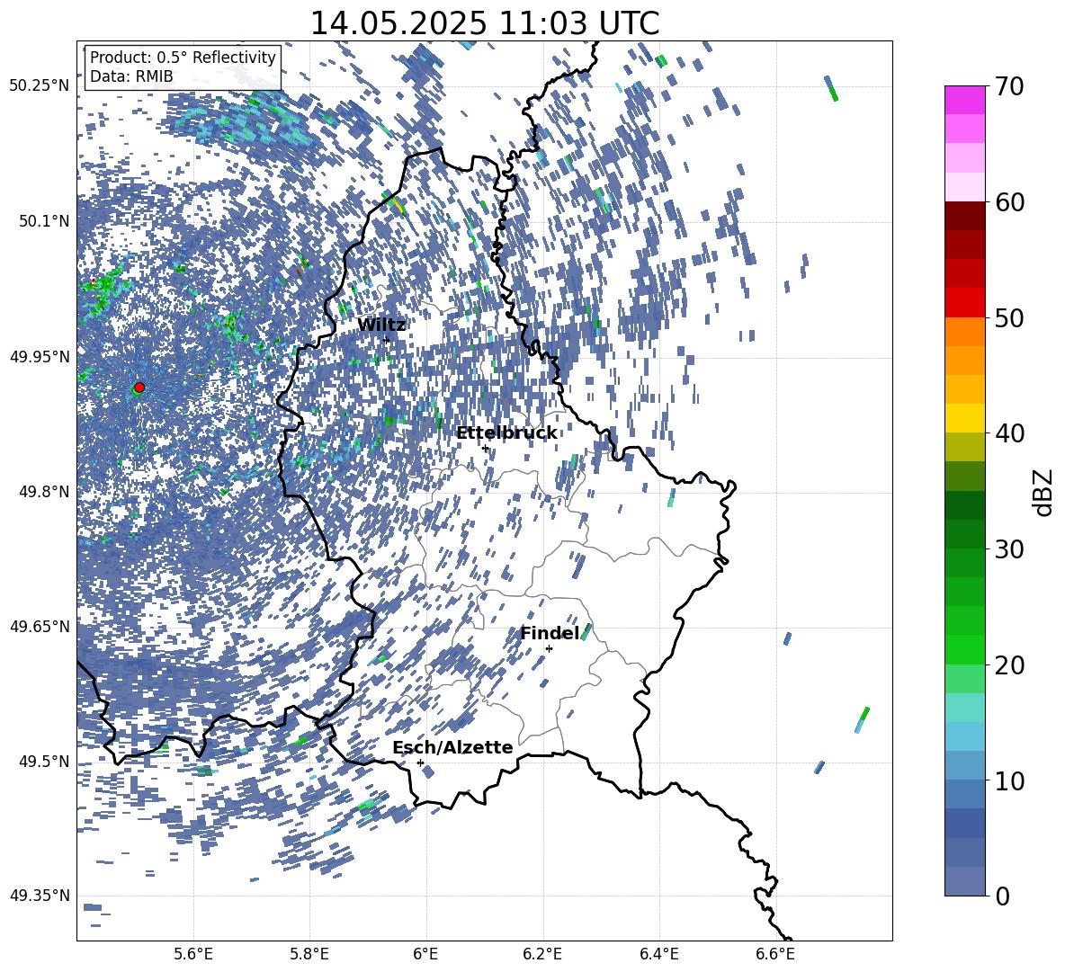Click the 49.65°N latitude label

click(x=40, y=626)
